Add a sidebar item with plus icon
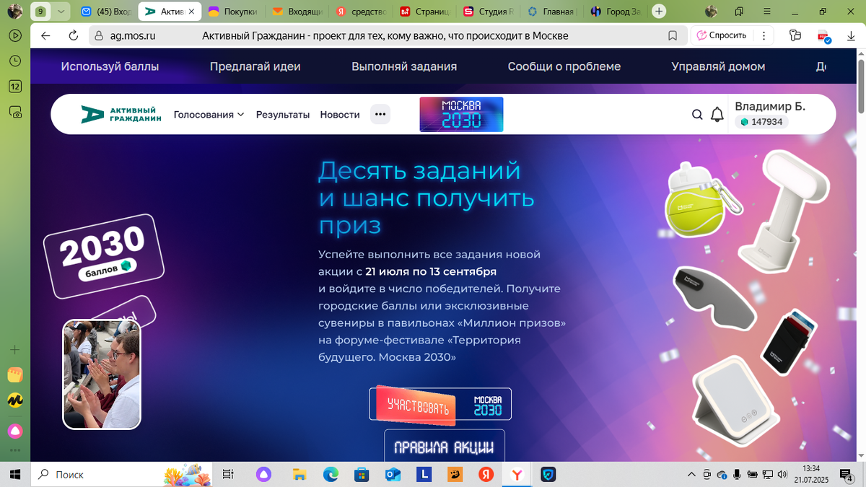This screenshot has width=866, height=487. tap(15, 349)
